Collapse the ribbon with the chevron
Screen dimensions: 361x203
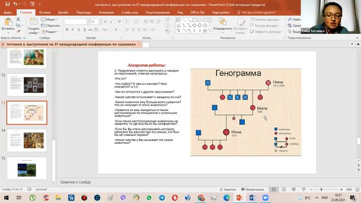pyautogui.click(x=357, y=38)
